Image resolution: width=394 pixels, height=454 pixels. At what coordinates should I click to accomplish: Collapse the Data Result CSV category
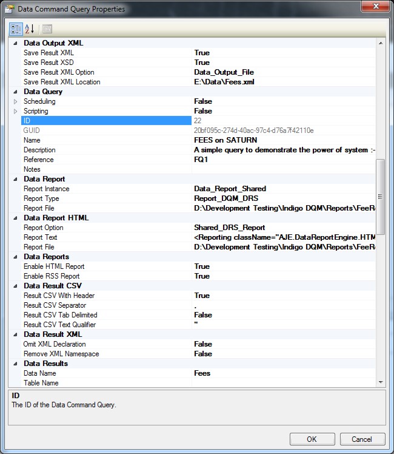point(16,286)
